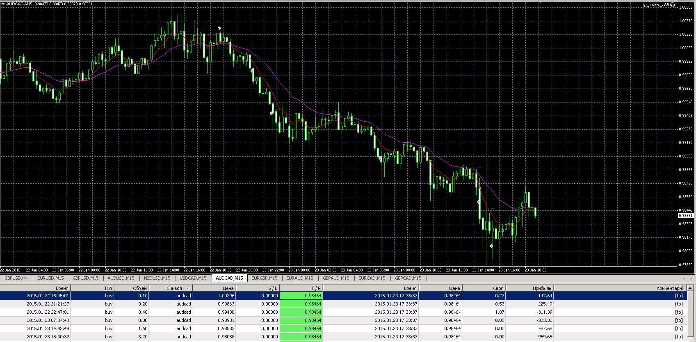Click the green T/P cell in the 3.20 lot row

[x=301, y=337]
